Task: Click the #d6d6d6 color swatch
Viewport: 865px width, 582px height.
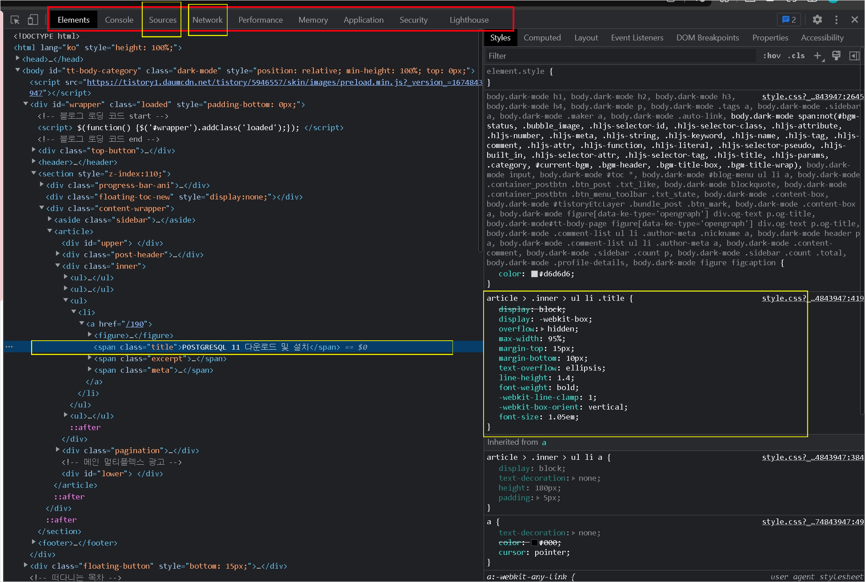Action: coord(534,274)
